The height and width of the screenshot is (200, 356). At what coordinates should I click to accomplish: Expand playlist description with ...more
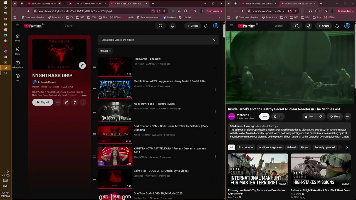(x=83, y=95)
